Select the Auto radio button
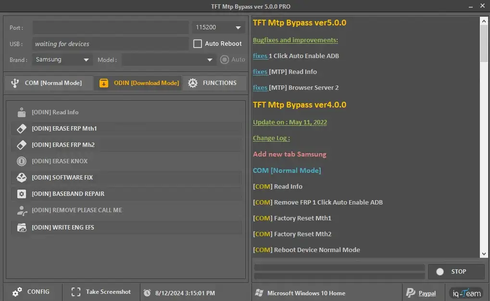Viewport: 490px width, 301px height. (x=224, y=60)
